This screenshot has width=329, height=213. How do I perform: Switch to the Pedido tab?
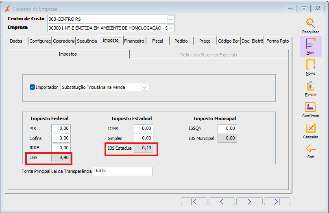[181, 41]
